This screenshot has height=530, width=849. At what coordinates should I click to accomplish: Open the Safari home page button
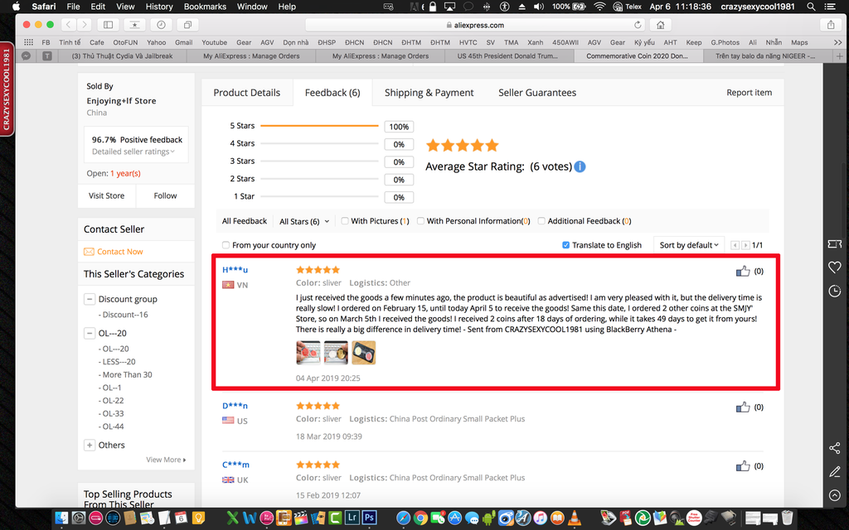[661, 25]
